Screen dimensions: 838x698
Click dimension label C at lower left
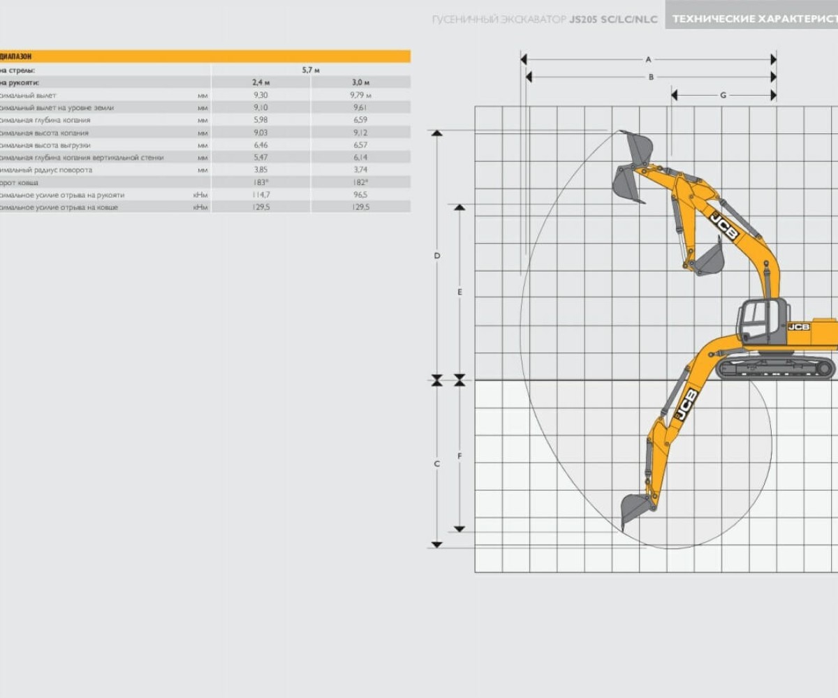(437, 463)
